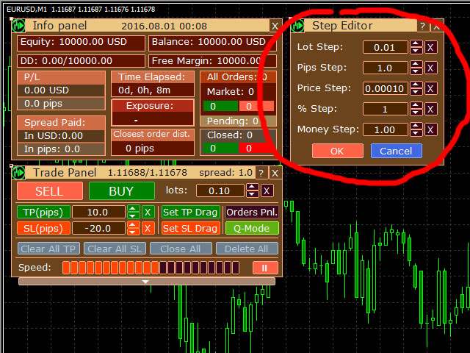
Task: Toggle Q-Mode
Action: (252, 229)
